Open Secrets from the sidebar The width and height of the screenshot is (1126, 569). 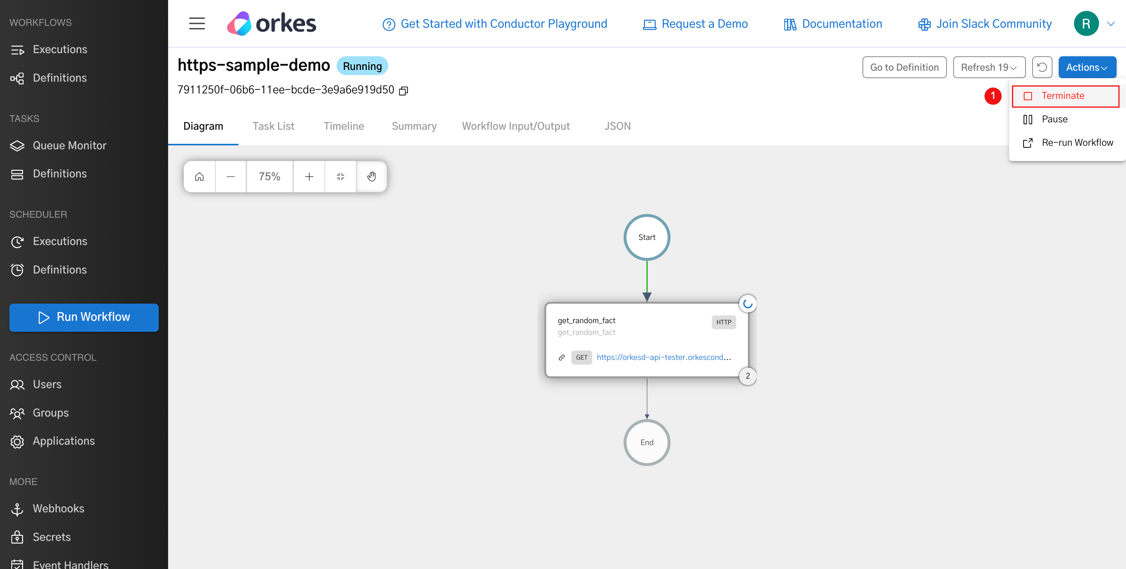pos(52,537)
